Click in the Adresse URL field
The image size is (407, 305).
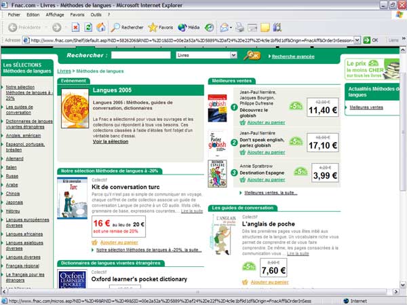191,40
